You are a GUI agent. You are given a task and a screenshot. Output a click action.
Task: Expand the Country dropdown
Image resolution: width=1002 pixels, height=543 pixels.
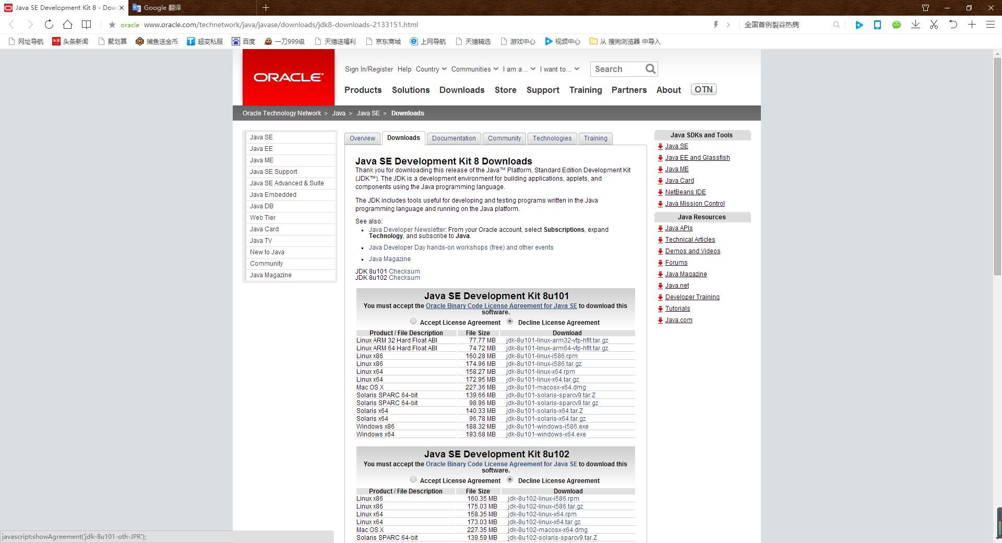(431, 69)
